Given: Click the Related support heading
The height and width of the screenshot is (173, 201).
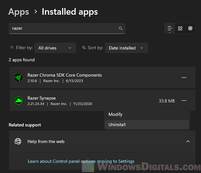Looking at the screenshot, I should (25, 125).
